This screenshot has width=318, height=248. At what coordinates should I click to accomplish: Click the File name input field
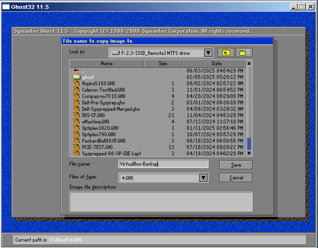coord(163,164)
